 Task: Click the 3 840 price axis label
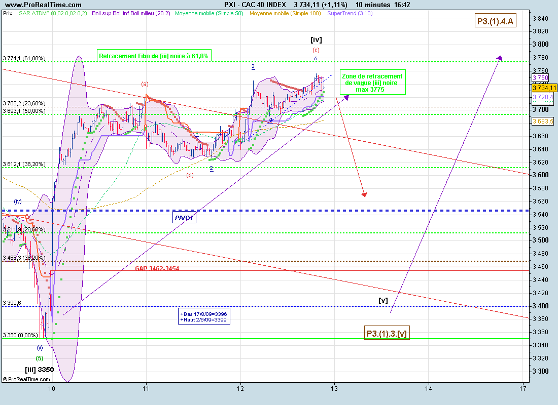click(x=541, y=19)
